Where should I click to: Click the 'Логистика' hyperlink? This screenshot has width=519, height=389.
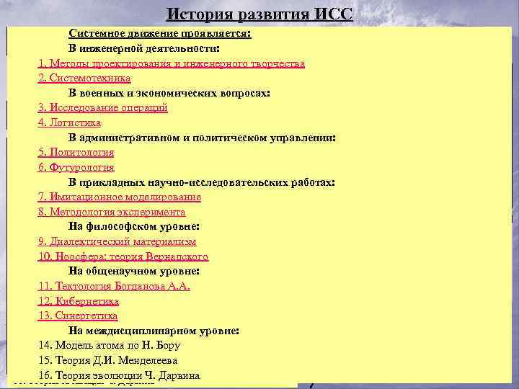click(x=69, y=122)
